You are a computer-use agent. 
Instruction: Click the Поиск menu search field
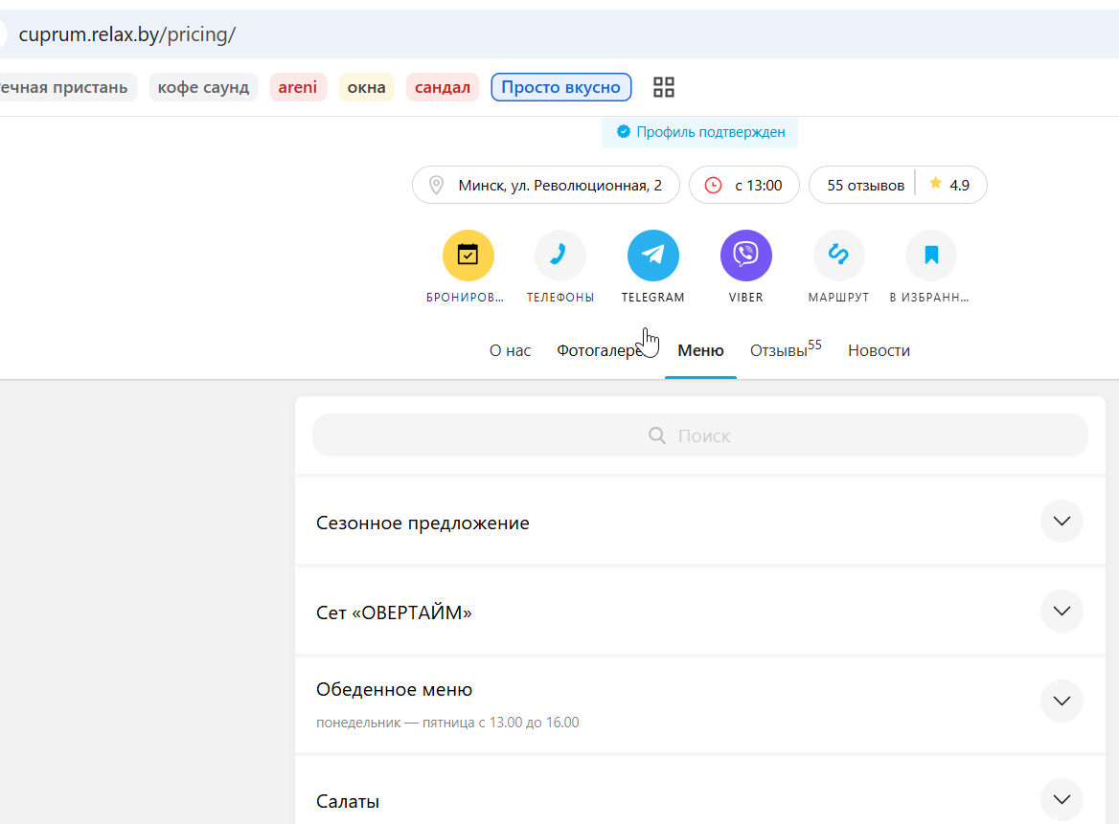(x=700, y=435)
